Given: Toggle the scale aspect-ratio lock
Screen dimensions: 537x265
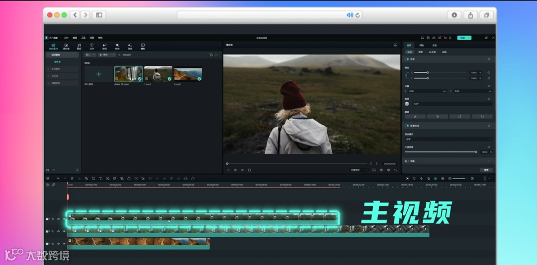Looking at the screenshot, I should coord(406,75).
